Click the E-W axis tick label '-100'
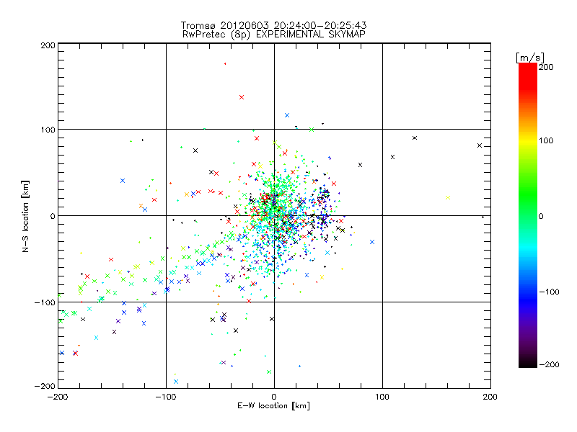Screen dimensions: 577x432 point(166,397)
